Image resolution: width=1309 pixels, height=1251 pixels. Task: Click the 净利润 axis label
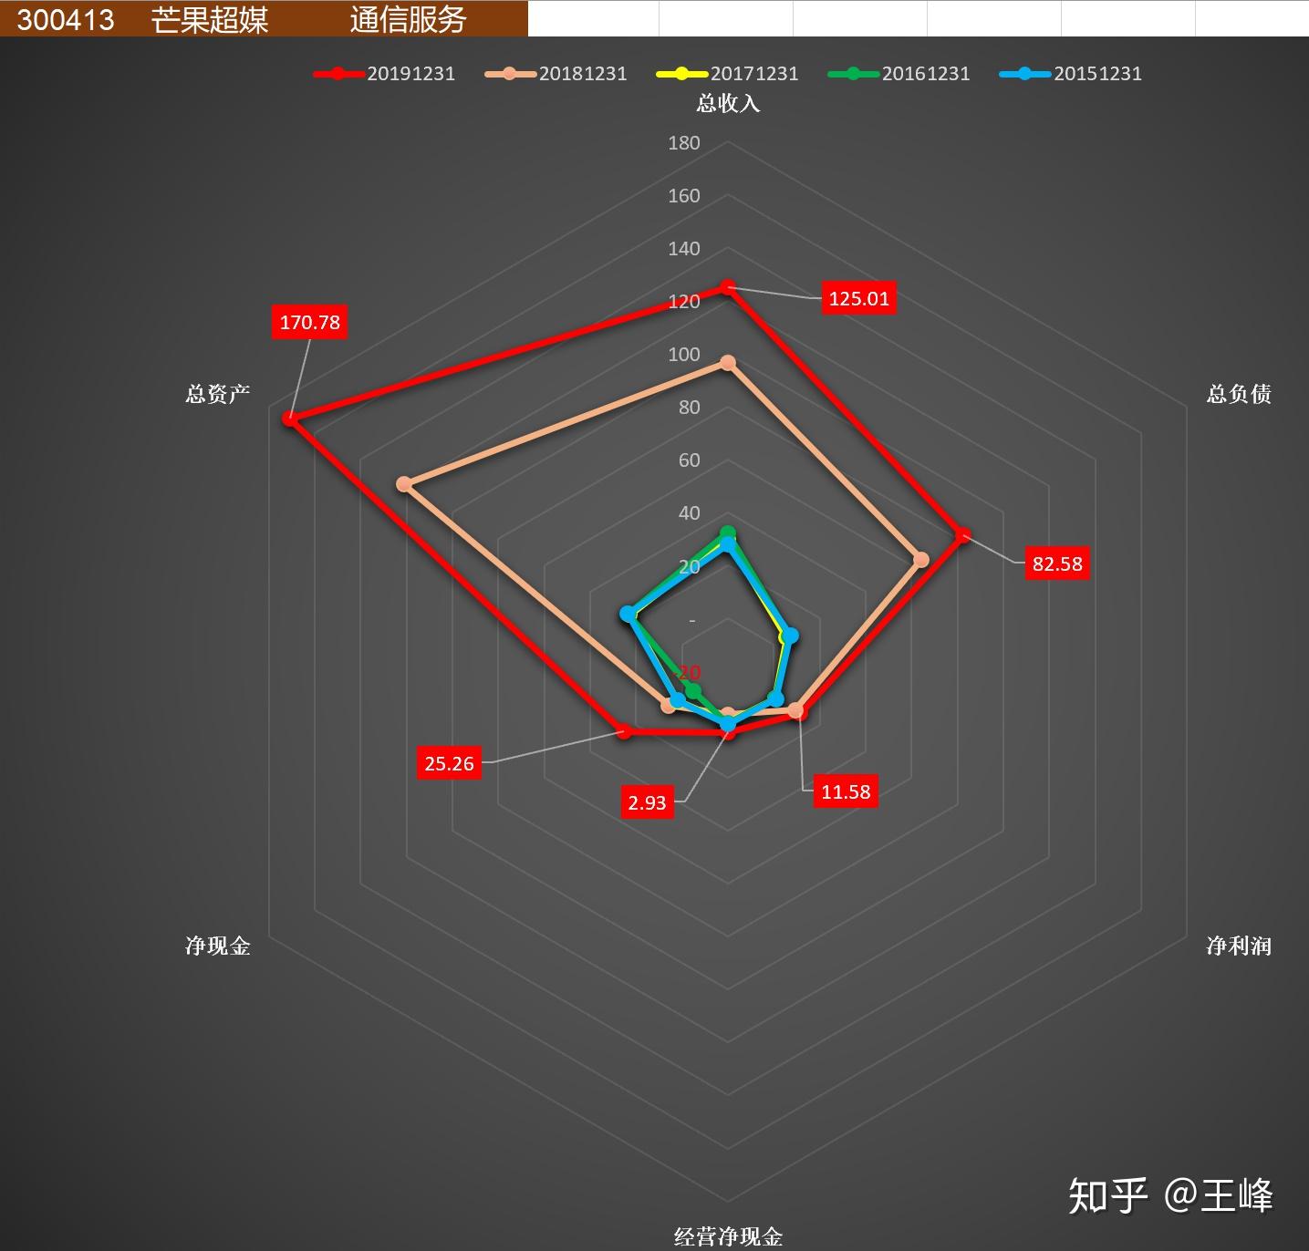(1238, 946)
